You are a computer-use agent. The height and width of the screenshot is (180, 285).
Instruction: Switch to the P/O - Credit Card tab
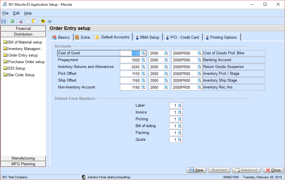(x=182, y=37)
